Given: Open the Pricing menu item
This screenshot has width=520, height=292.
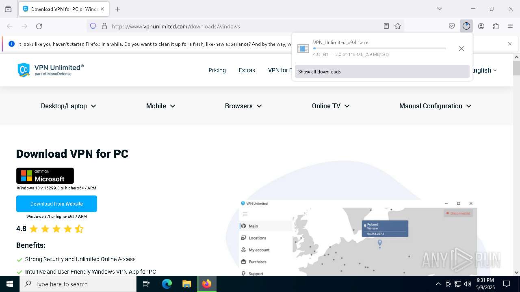Looking at the screenshot, I should [x=217, y=70].
